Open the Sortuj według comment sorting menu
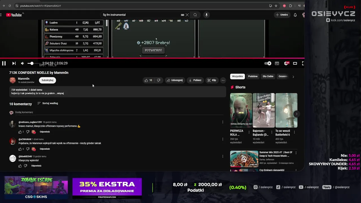 [x=48, y=103]
